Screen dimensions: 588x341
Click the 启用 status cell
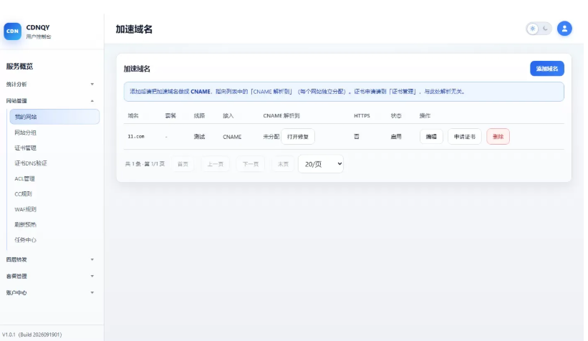point(396,137)
